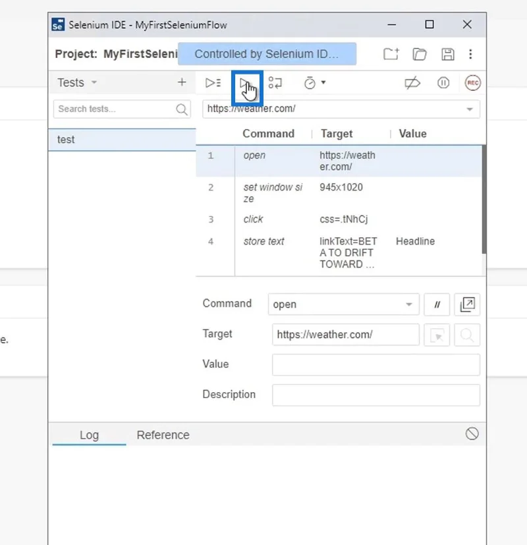Viewport: 527px width, 545px height.
Task: Select target in page icon
Action: click(437, 335)
